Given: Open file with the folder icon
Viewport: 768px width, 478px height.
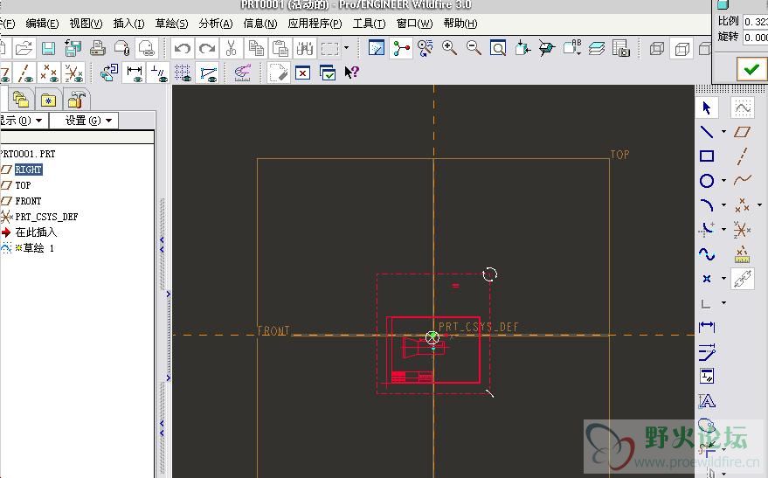Looking at the screenshot, I should tap(23, 48).
